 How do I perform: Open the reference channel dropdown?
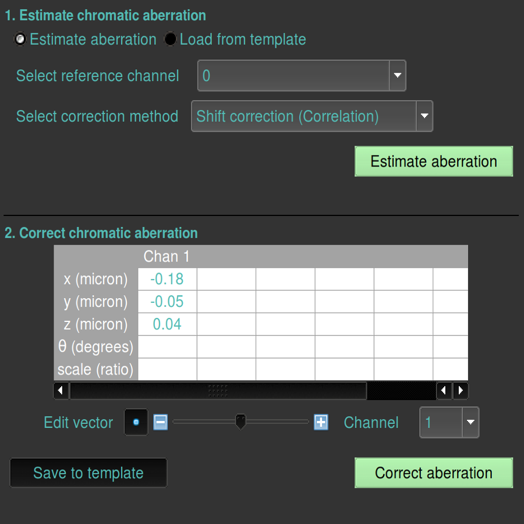pyautogui.click(x=398, y=76)
